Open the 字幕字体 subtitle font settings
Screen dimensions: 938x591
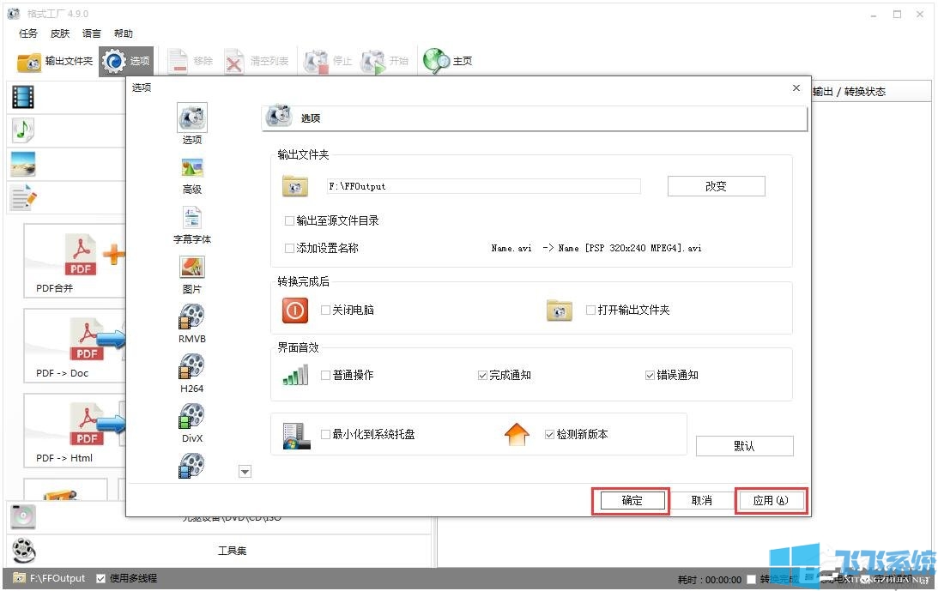click(191, 225)
